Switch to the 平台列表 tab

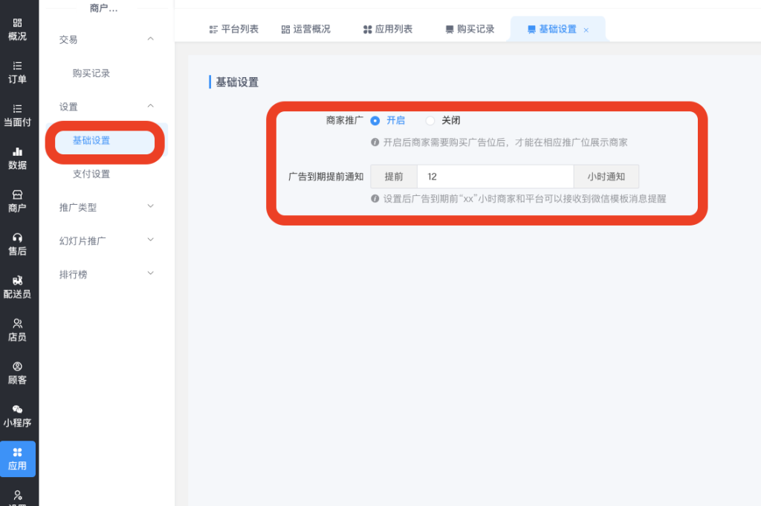click(234, 29)
